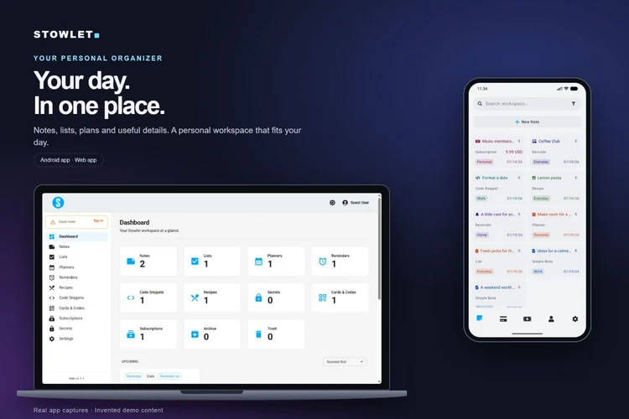Image resolution: width=629 pixels, height=419 pixels.
Task: Click the Settings gear sidebar icon
Action: pyautogui.click(x=52, y=339)
